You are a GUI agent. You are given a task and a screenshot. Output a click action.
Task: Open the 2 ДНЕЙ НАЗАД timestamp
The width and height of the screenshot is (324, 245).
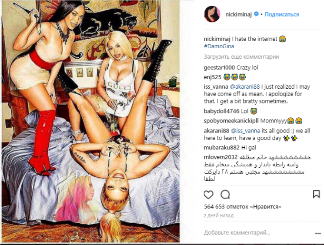[219, 216]
